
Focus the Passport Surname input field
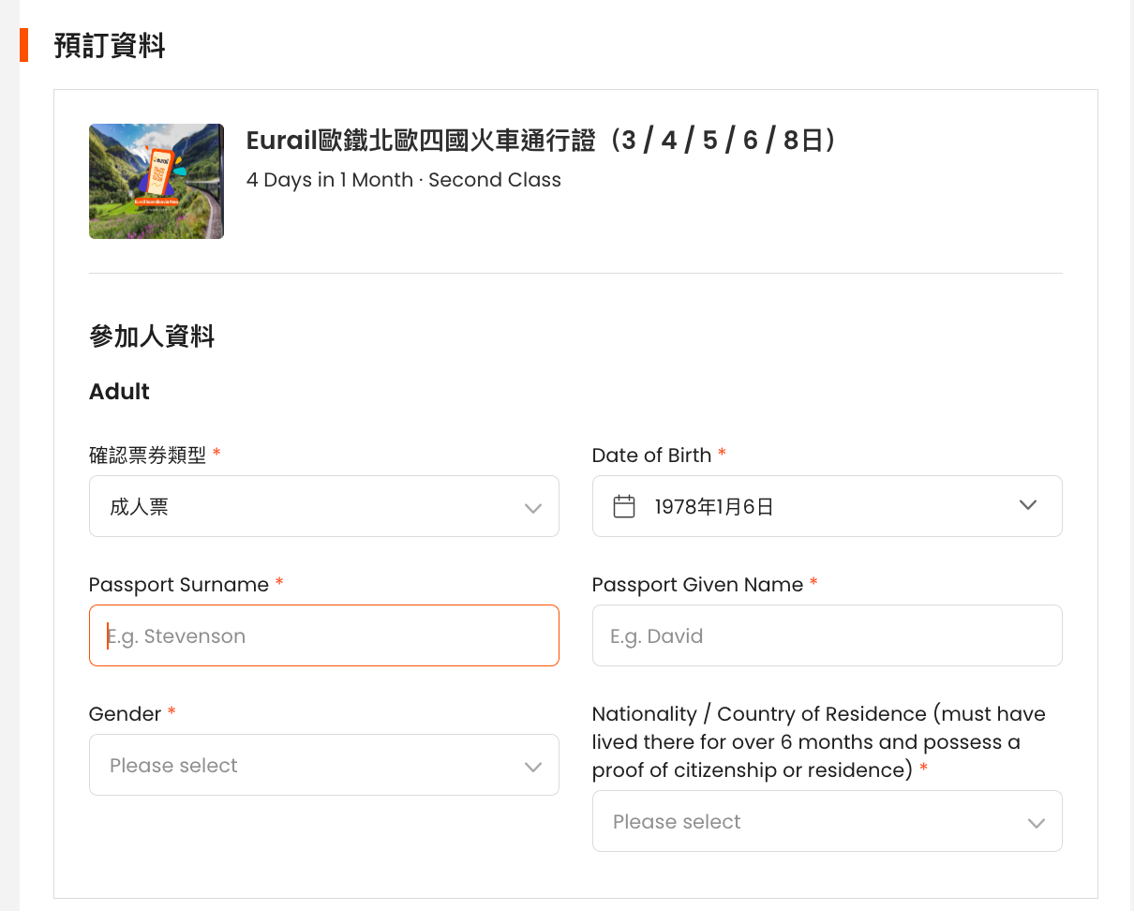[324, 635]
